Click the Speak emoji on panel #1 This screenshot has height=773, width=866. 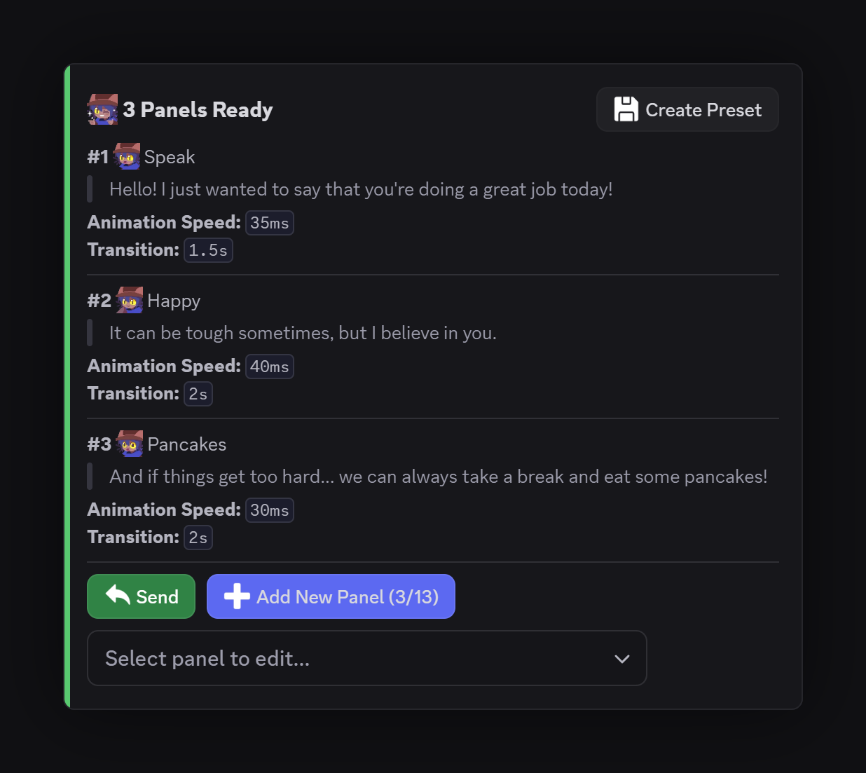pos(127,156)
